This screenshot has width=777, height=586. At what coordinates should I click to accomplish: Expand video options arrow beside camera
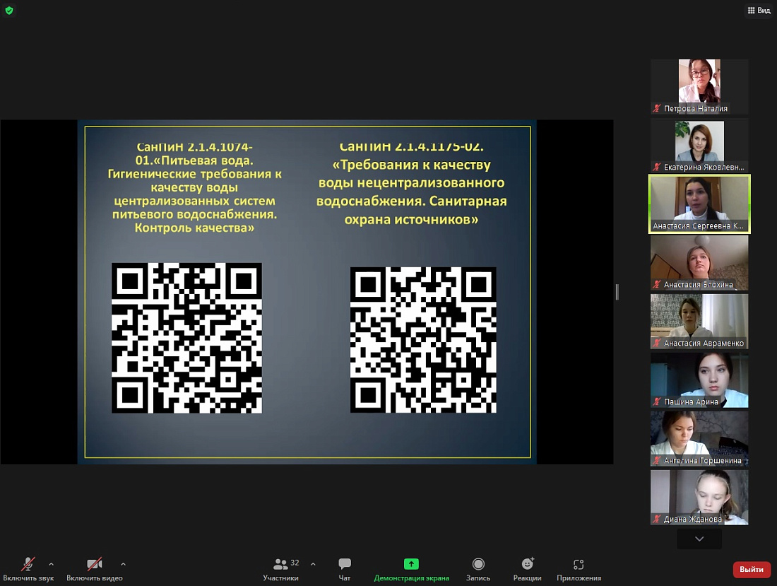tap(123, 564)
